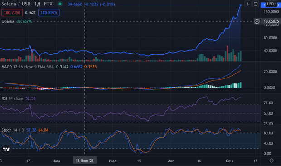This screenshot has height=166, width=281.
Task: Click the TradingView logo
Action: [6, 150]
